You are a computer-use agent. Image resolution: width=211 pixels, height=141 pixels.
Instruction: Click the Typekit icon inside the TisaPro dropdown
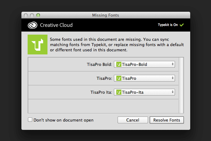[119, 79]
